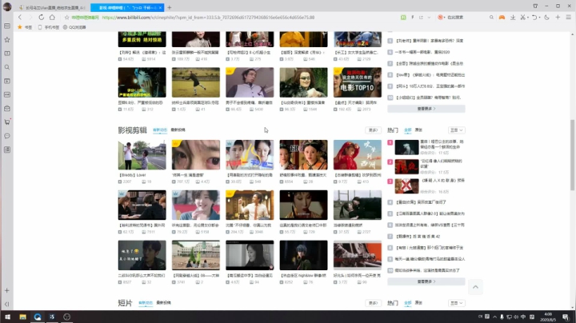Open the red-veiled woman desert video thumbnail
This screenshot has width=576, height=323.
(x=358, y=155)
